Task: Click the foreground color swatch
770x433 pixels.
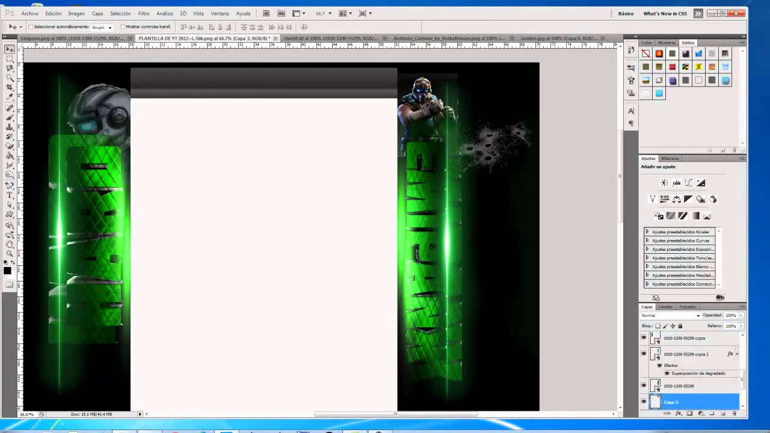Action: coord(7,271)
